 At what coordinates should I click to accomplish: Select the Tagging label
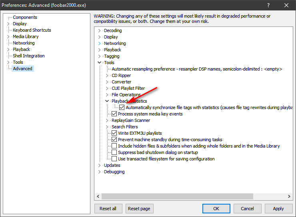click(112, 56)
